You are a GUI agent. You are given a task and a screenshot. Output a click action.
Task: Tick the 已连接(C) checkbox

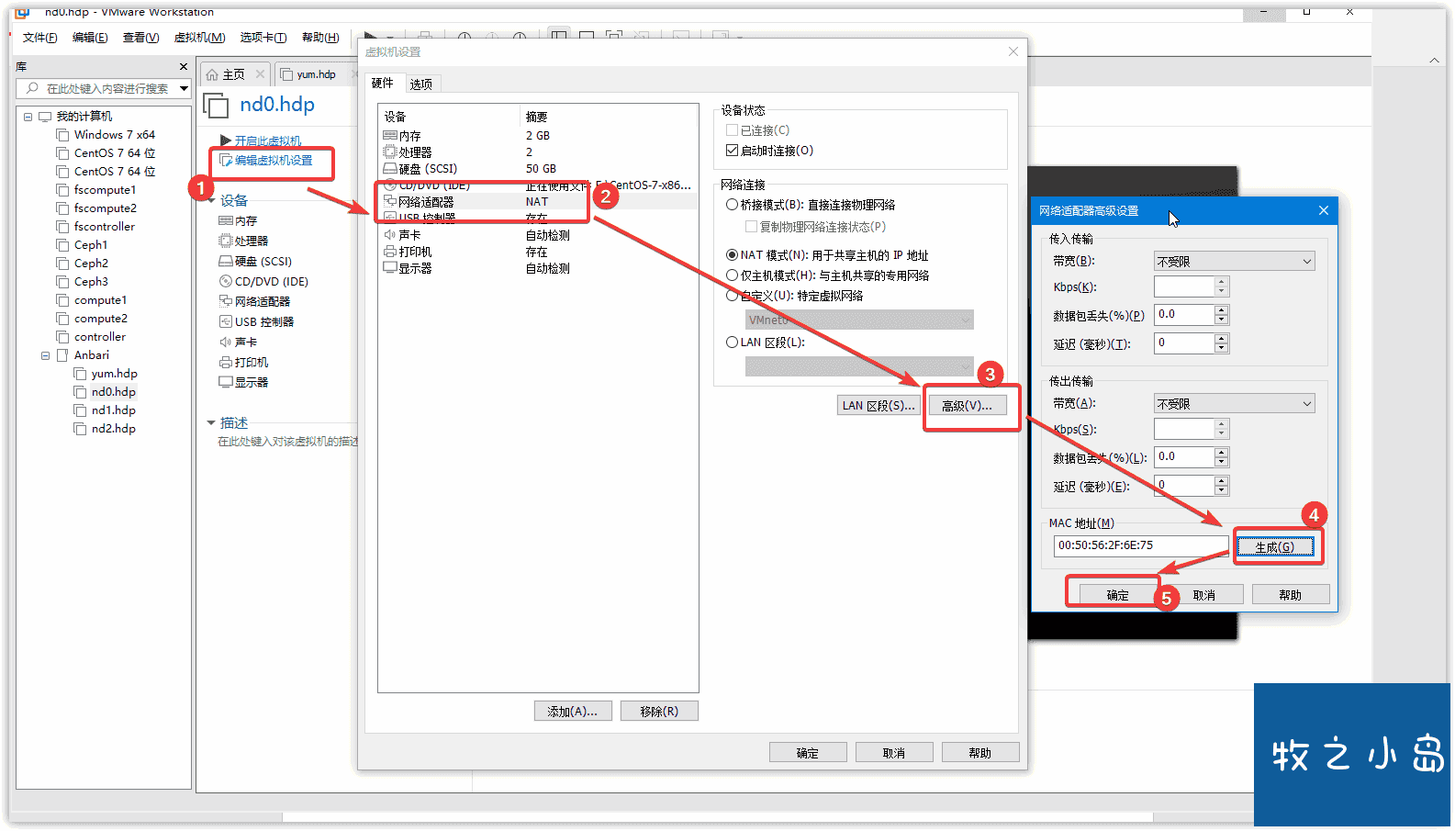732,130
